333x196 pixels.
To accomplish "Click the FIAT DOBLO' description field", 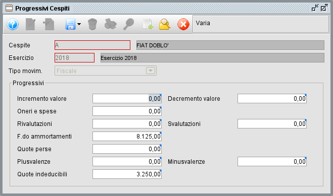I will [x=230, y=45].
